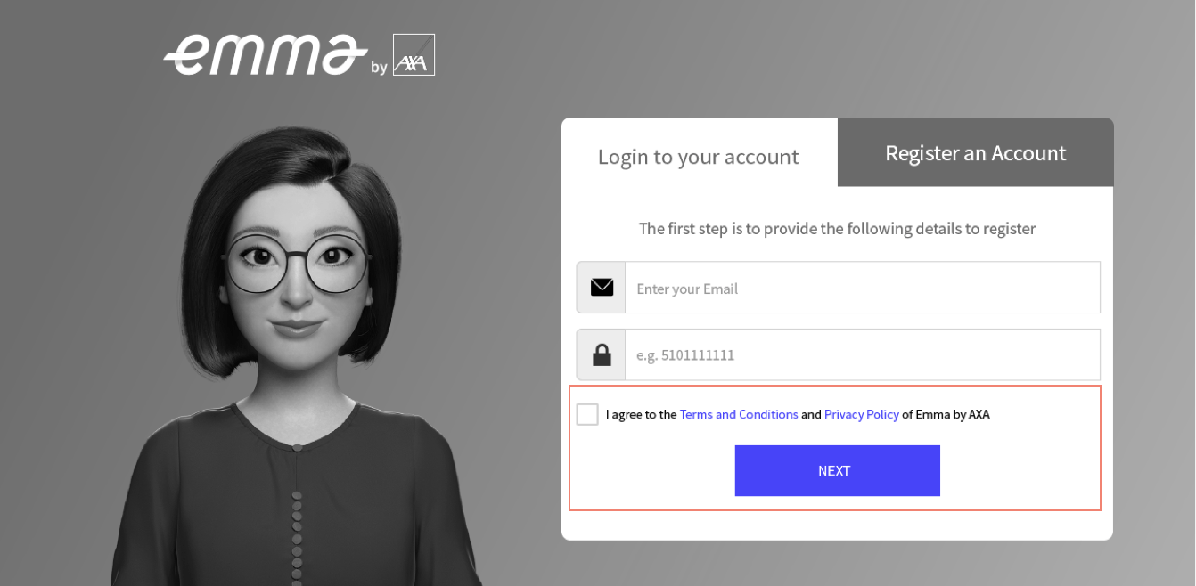
Task: Click the field showing e.g. 5101111111
Action: point(862,354)
